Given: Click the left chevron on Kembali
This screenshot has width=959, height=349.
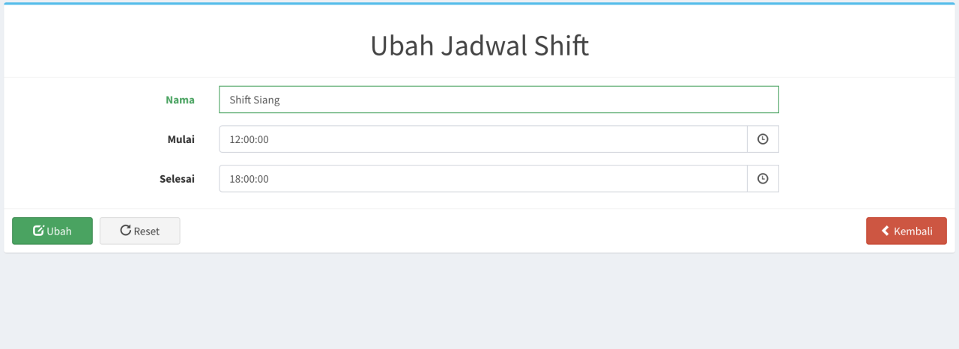Looking at the screenshot, I should [886, 231].
